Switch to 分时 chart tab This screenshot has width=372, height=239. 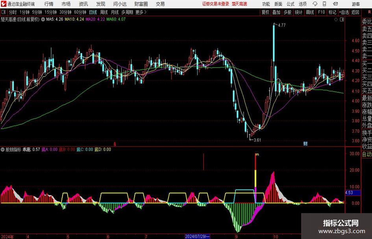coord(13,12)
